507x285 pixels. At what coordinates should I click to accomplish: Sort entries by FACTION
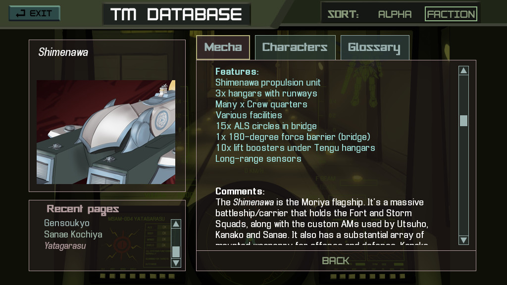pos(451,14)
